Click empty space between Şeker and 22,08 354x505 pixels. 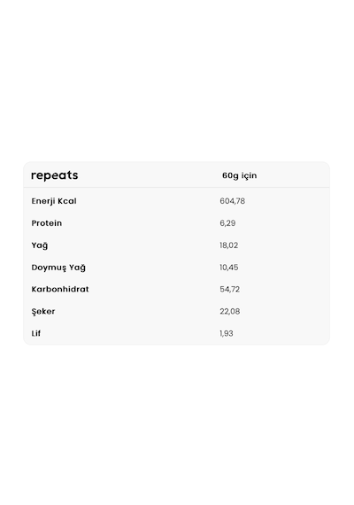click(137, 312)
